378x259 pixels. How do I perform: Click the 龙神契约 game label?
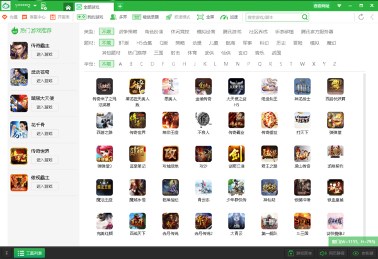pos(335,166)
